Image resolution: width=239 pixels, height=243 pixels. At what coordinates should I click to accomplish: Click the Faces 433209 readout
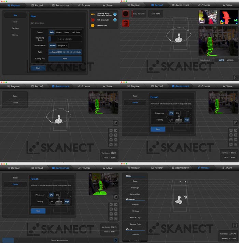[x=229, y=239]
